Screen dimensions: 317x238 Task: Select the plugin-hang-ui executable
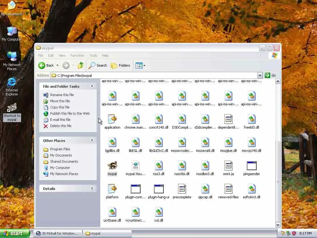[159, 189]
